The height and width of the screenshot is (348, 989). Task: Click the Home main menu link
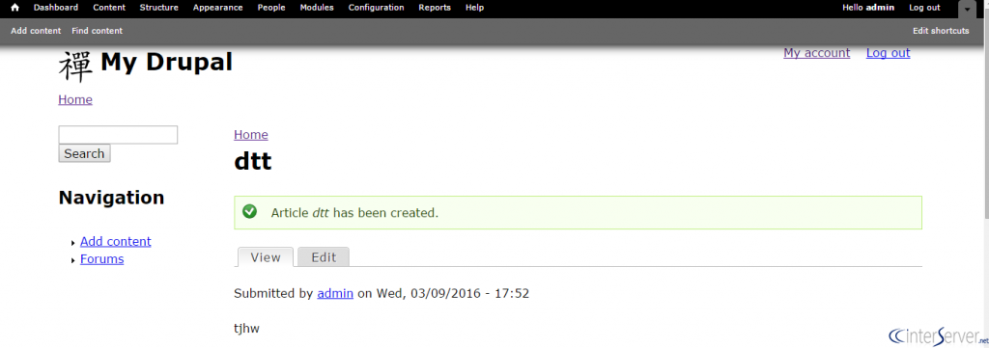click(x=75, y=99)
